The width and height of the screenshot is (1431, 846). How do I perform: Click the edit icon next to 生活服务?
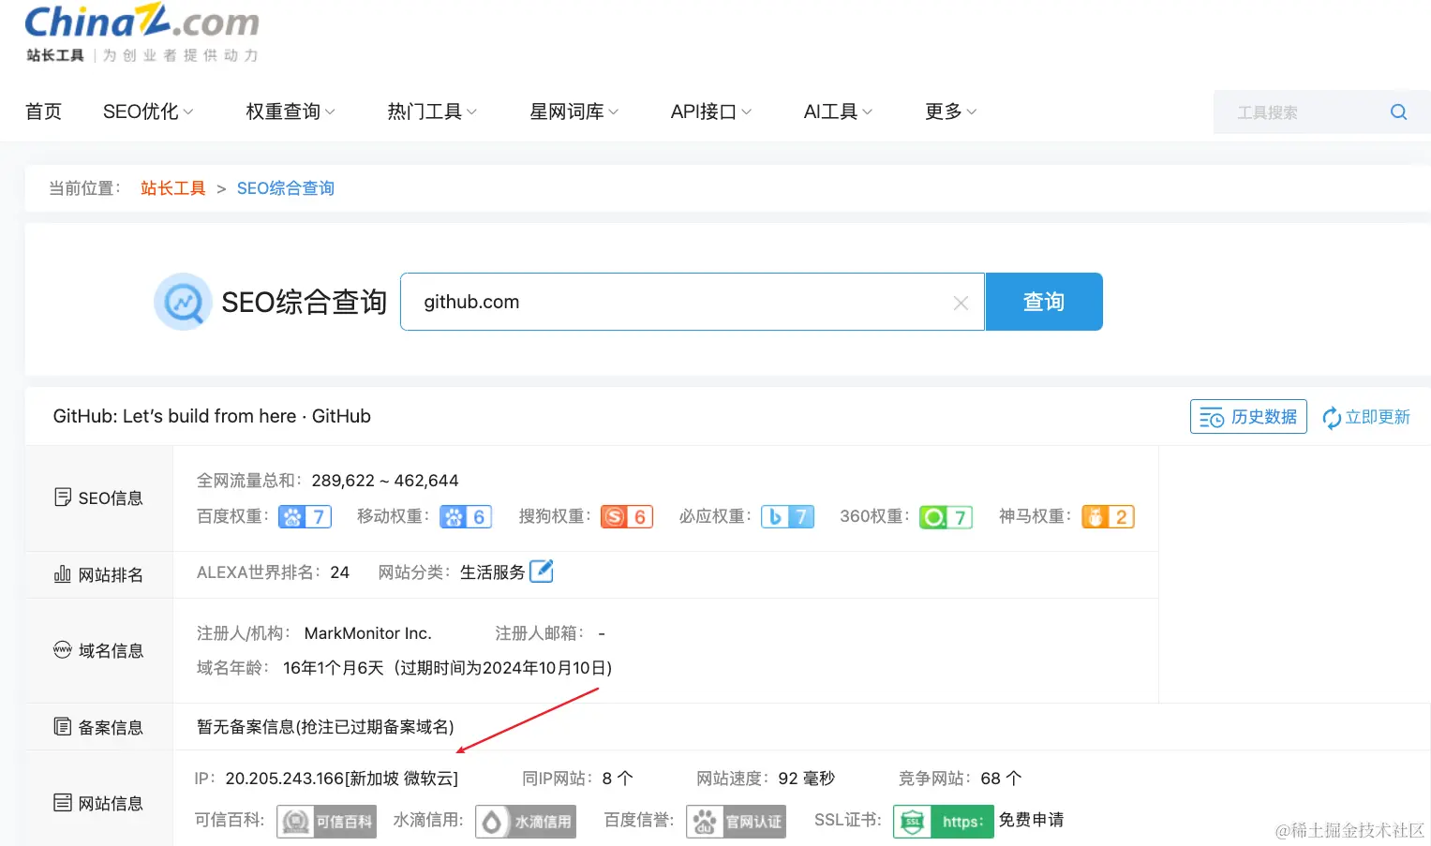pos(542,571)
